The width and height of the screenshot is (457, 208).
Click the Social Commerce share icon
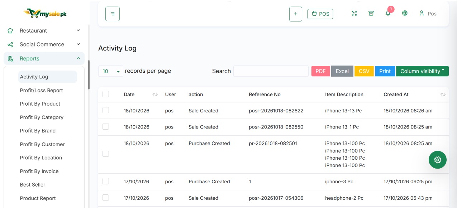pos(10,45)
